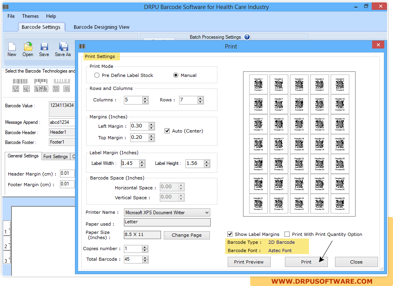The image size is (393, 286).
Task: Switch to Barcode Designing View tab
Action: click(x=101, y=27)
